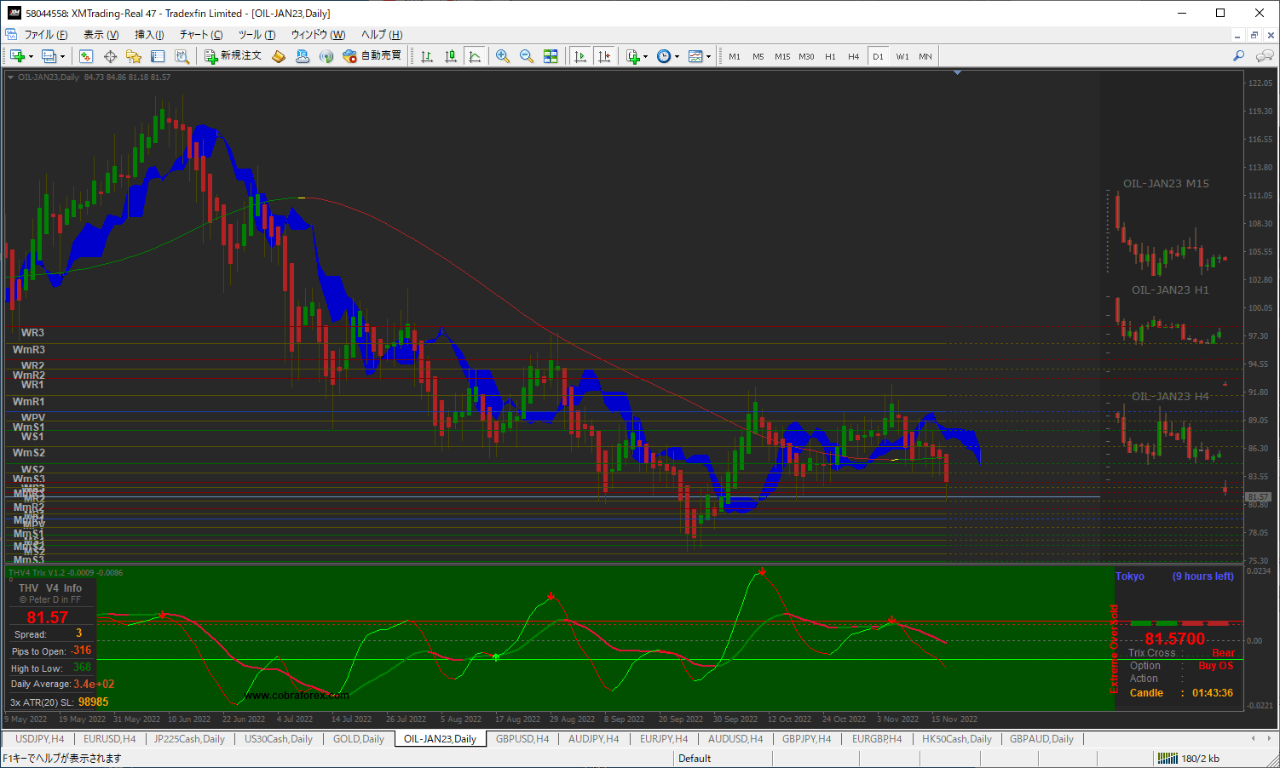
Task: Select the H4 timeframe button
Action: click(853, 56)
